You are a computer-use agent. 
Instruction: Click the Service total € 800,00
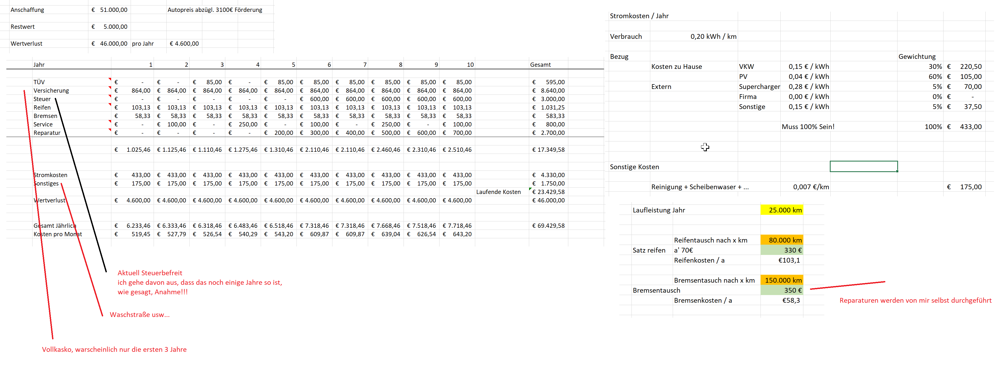pyautogui.click(x=549, y=125)
